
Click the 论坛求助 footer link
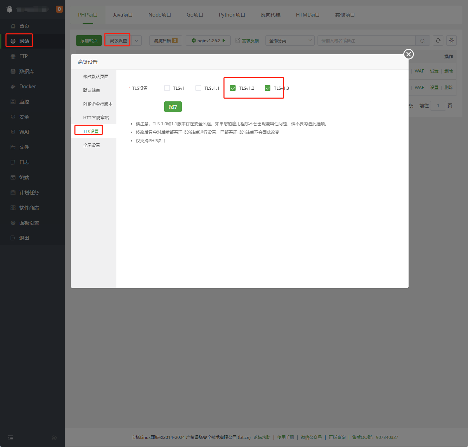pos(262,437)
